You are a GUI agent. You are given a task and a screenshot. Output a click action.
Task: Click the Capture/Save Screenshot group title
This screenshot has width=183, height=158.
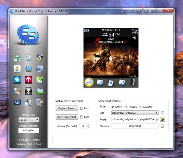(x=69, y=101)
